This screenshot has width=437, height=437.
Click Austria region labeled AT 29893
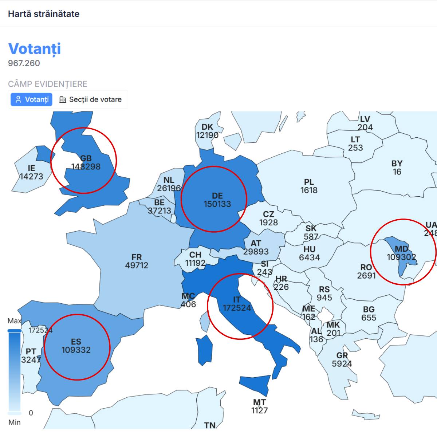pyautogui.click(x=256, y=248)
